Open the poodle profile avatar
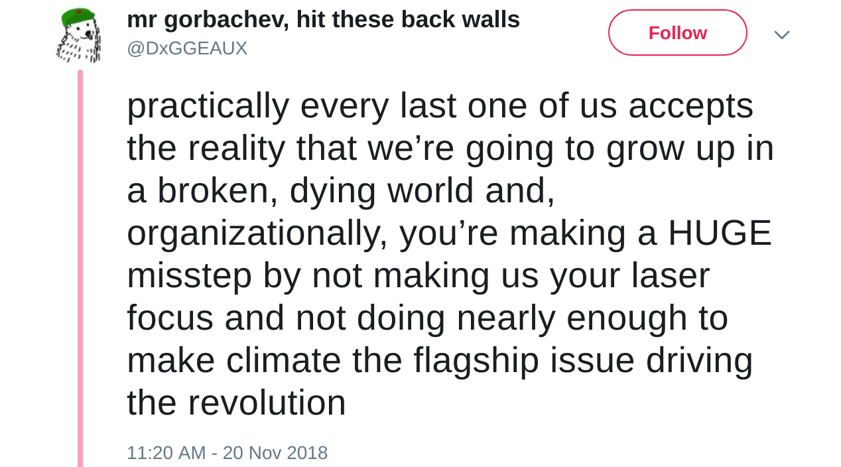The image size is (841, 467). click(x=80, y=36)
